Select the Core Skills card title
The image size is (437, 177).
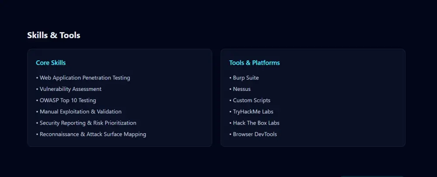(51, 63)
